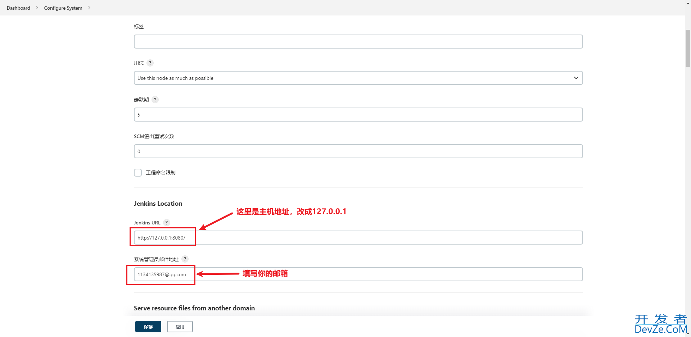Image resolution: width=691 pixels, height=337 pixels.
Task: Click the vertical scrollbar thumb
Action: 688,49
